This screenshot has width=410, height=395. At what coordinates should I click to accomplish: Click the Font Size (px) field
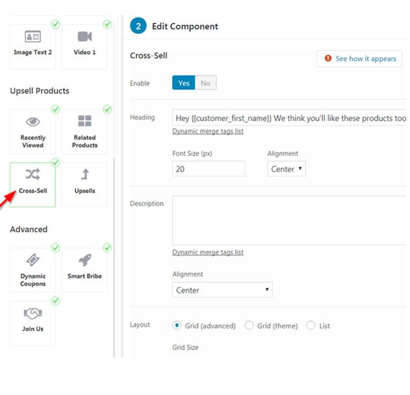point(209,169)
